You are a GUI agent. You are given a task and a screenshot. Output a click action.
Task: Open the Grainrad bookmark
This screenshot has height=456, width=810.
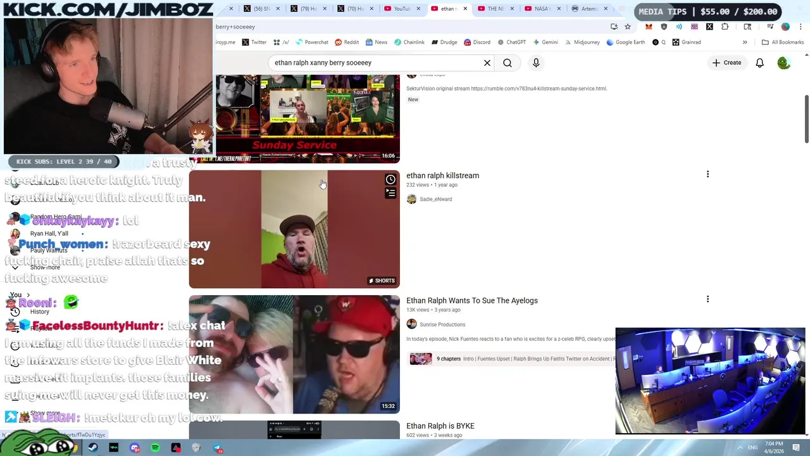coord(687,42)
